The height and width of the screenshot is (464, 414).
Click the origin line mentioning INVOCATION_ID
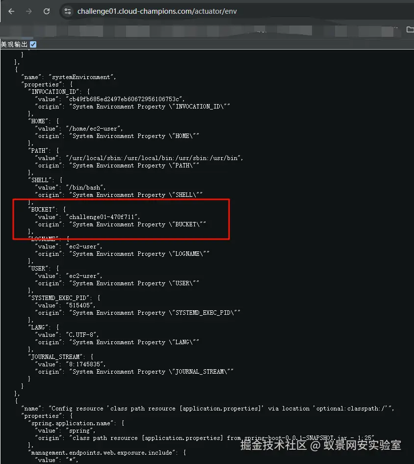tap(132, 107)
